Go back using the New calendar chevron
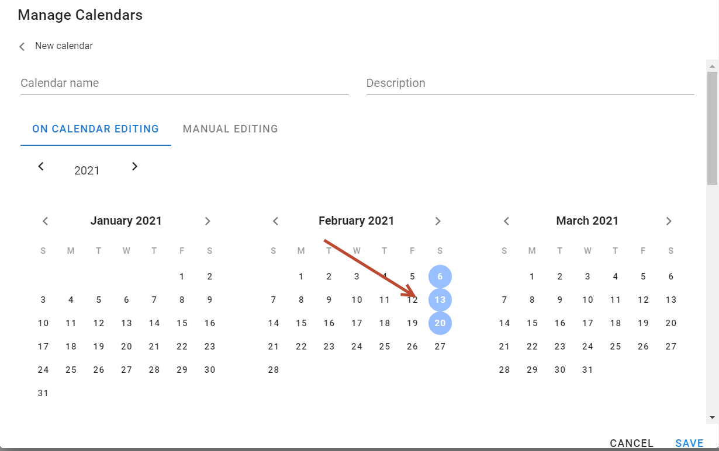Image resolution: width=719 pixels, height=451 pixels. click(x=22, y=47)
